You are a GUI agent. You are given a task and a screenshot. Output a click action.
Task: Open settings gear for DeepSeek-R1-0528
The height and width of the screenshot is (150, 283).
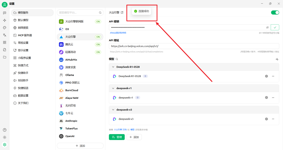266,76
